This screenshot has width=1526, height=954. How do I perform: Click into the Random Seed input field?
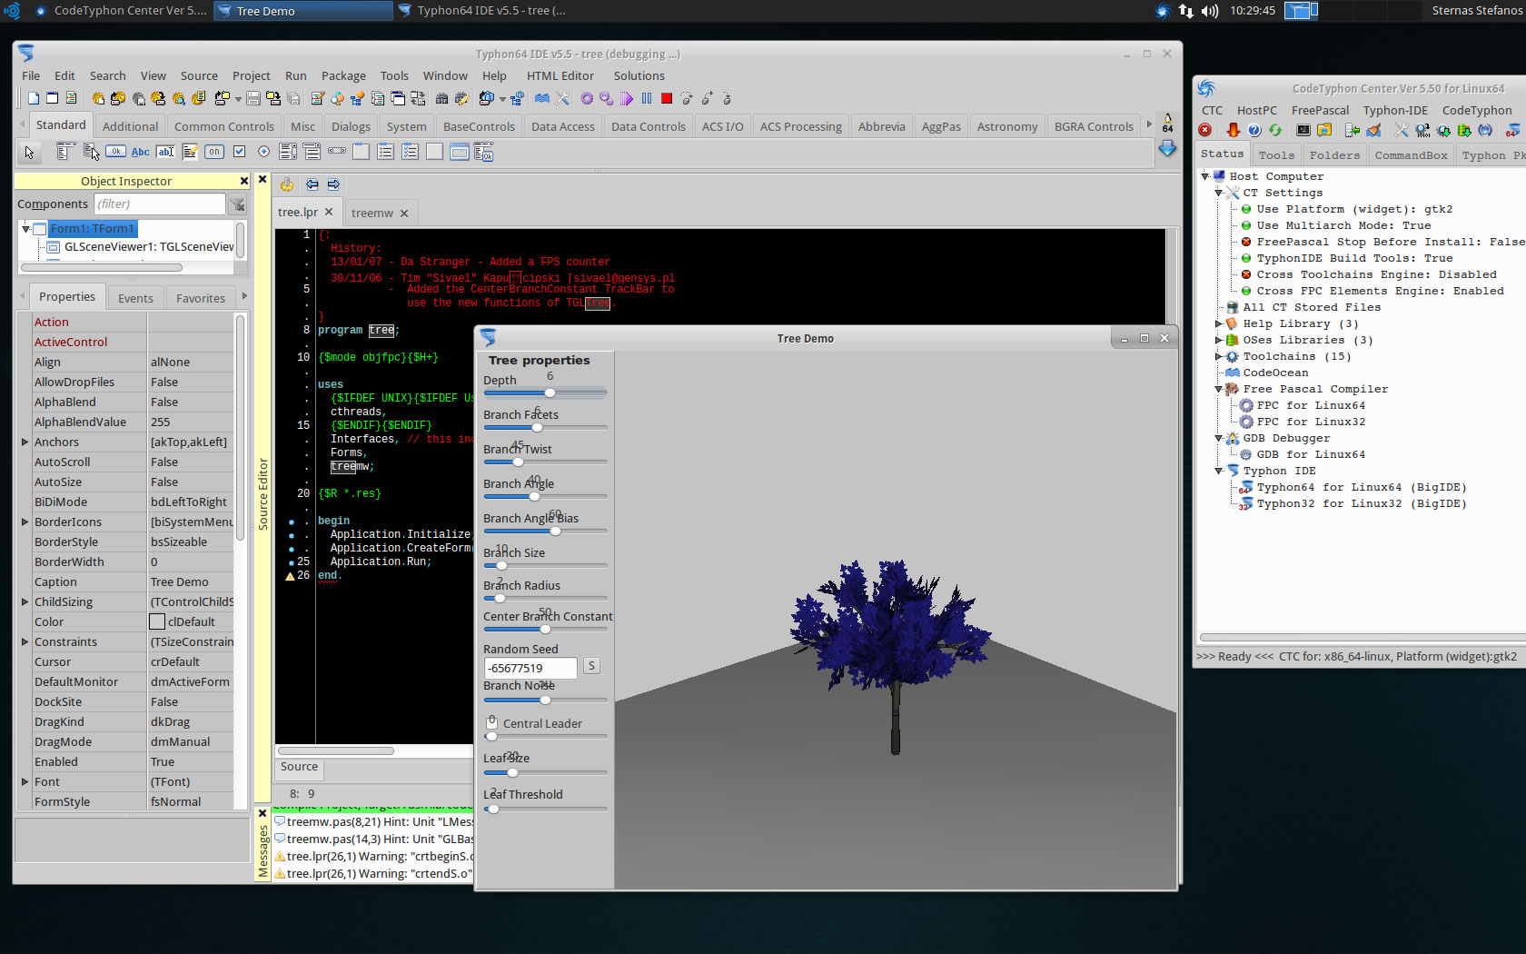(530, 668)
